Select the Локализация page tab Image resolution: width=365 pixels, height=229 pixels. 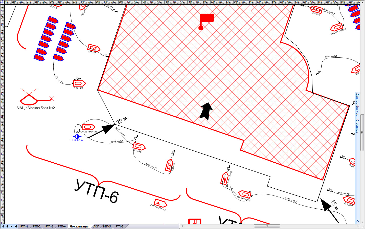[x=80, y=226]
